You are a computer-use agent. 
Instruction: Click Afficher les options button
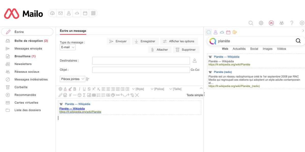[x=179, y=41]
